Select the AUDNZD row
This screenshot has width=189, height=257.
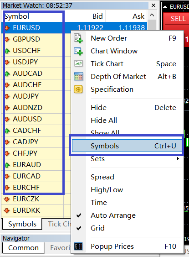[36, 108]
